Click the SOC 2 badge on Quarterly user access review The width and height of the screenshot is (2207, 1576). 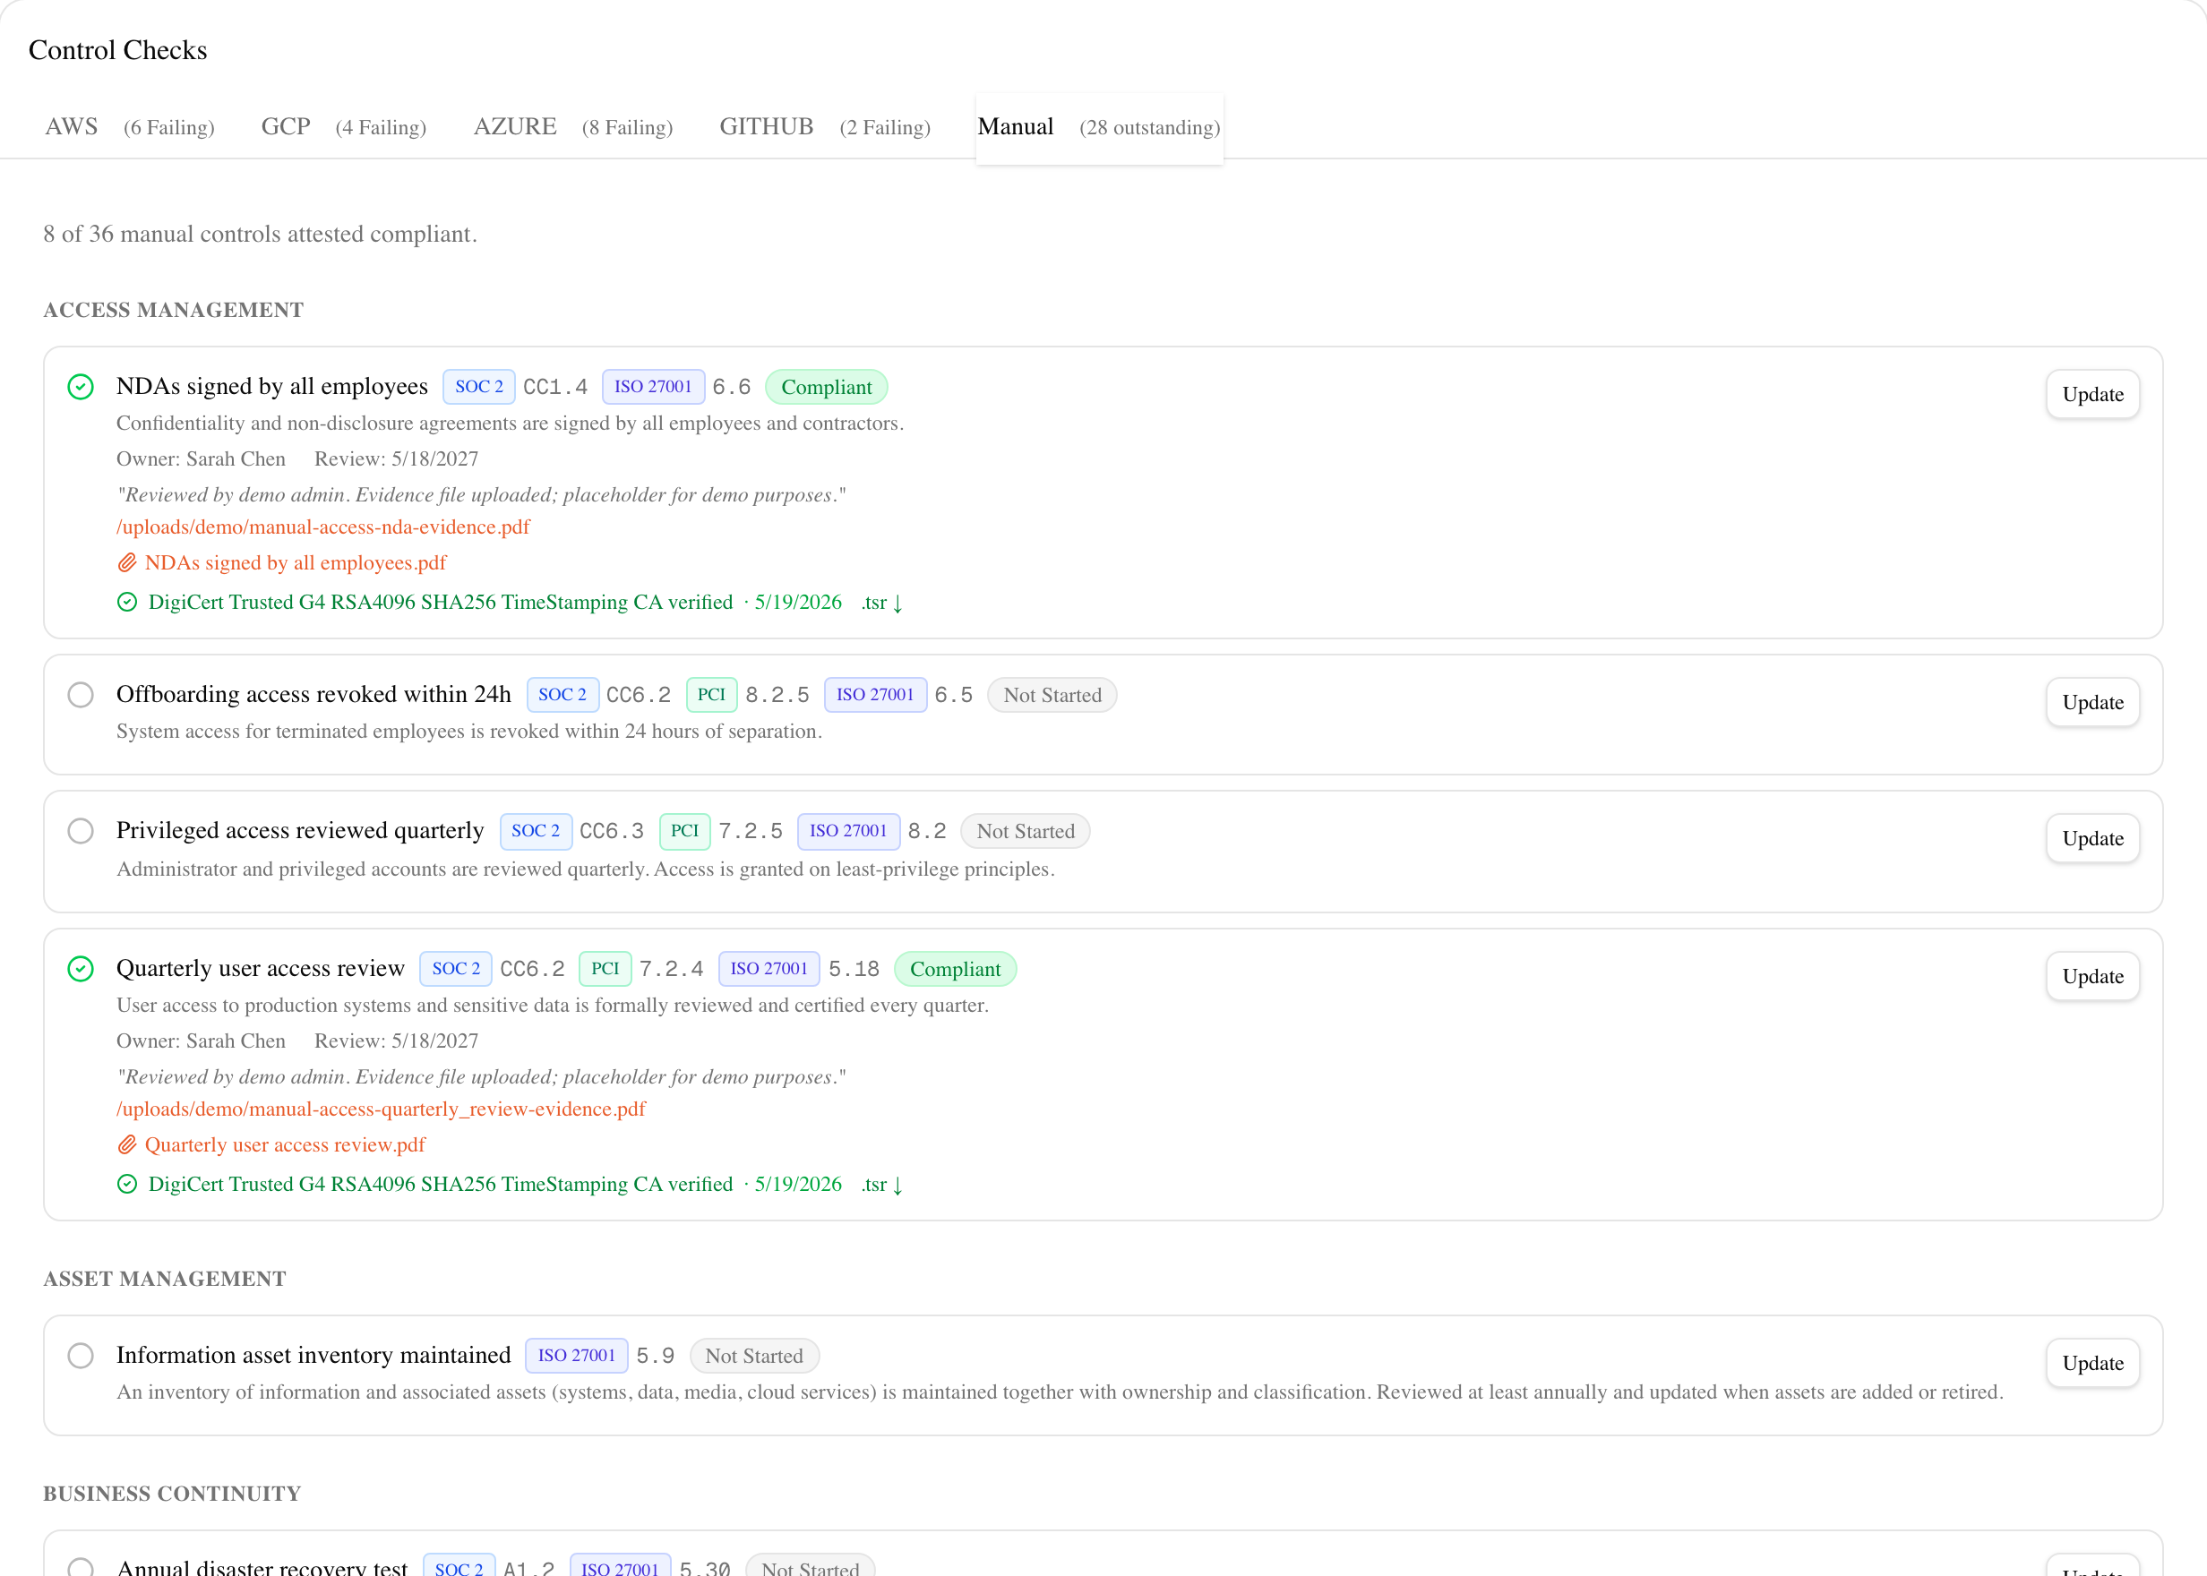pos(455,969)
